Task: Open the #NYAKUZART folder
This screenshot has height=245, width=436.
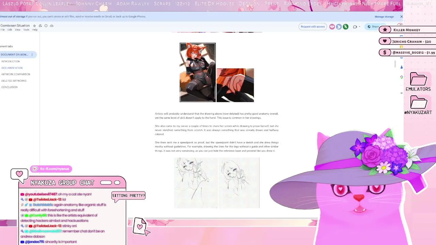Action: pos(418,105)
